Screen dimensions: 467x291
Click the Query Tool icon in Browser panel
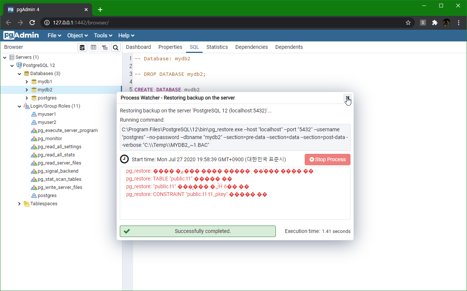point(82,47)
